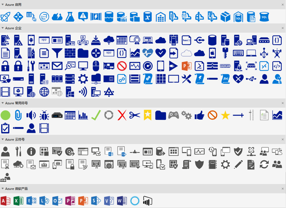The width and height of the screenshot is (286, 208).
Task: Select the certificate ribbon document icon in Azure 云符号
Action: pos(5,164)
